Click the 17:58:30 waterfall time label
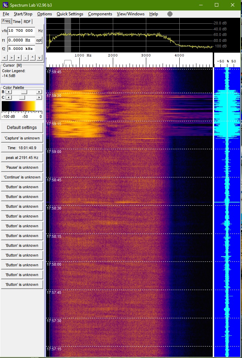The height and width of the screenshot is (358, 242). point(54,208)
